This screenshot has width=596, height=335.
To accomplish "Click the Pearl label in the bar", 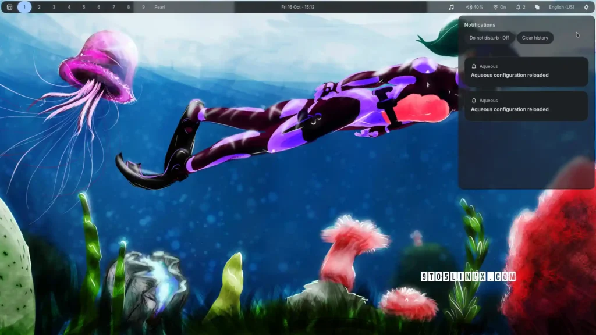I will pos(159,7).
